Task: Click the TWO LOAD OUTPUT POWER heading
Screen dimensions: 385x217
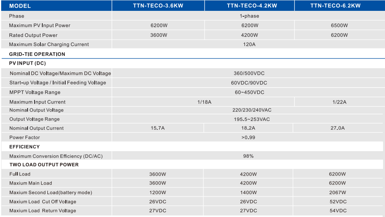Action: click(x=44, y=165)
